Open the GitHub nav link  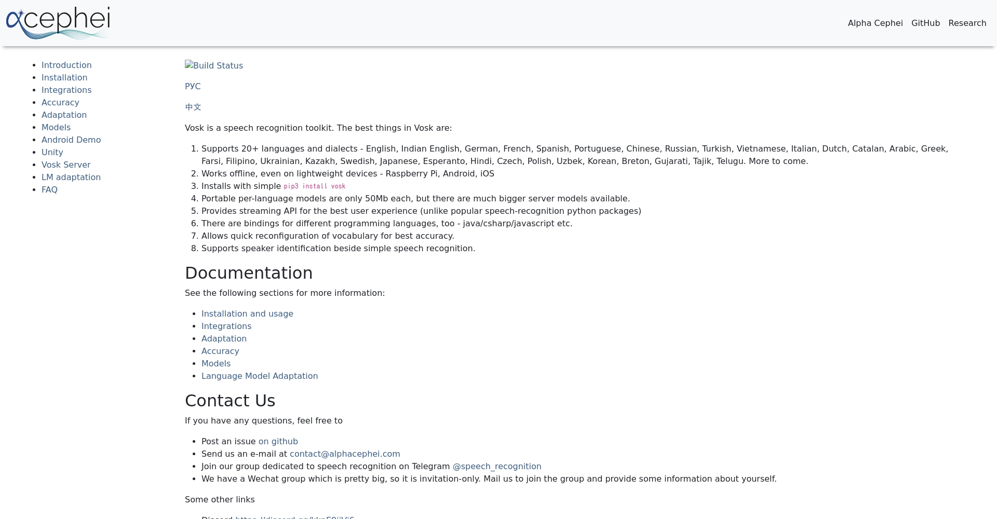tap(925, 23)
